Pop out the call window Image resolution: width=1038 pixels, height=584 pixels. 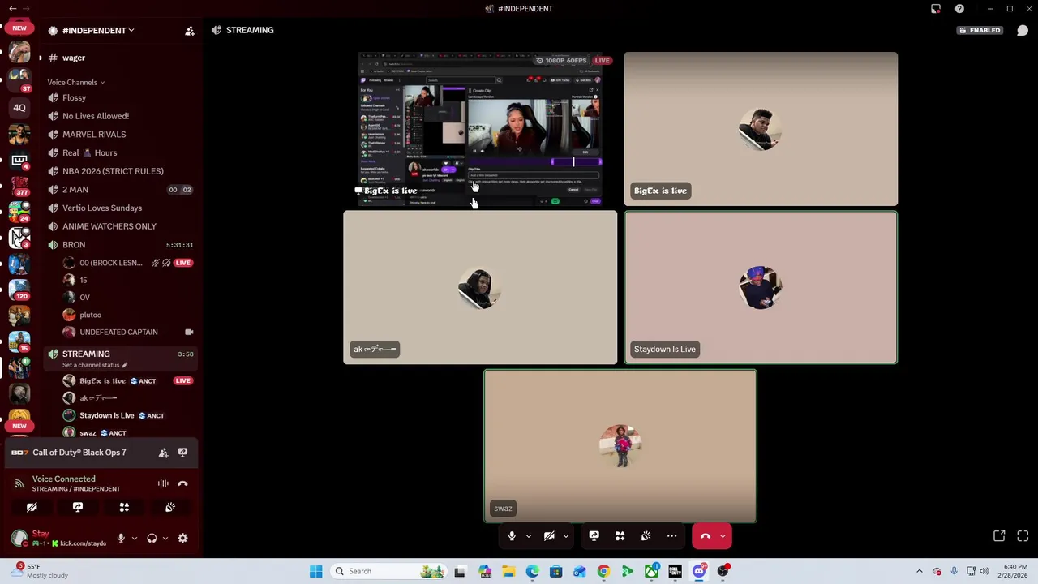999,536
